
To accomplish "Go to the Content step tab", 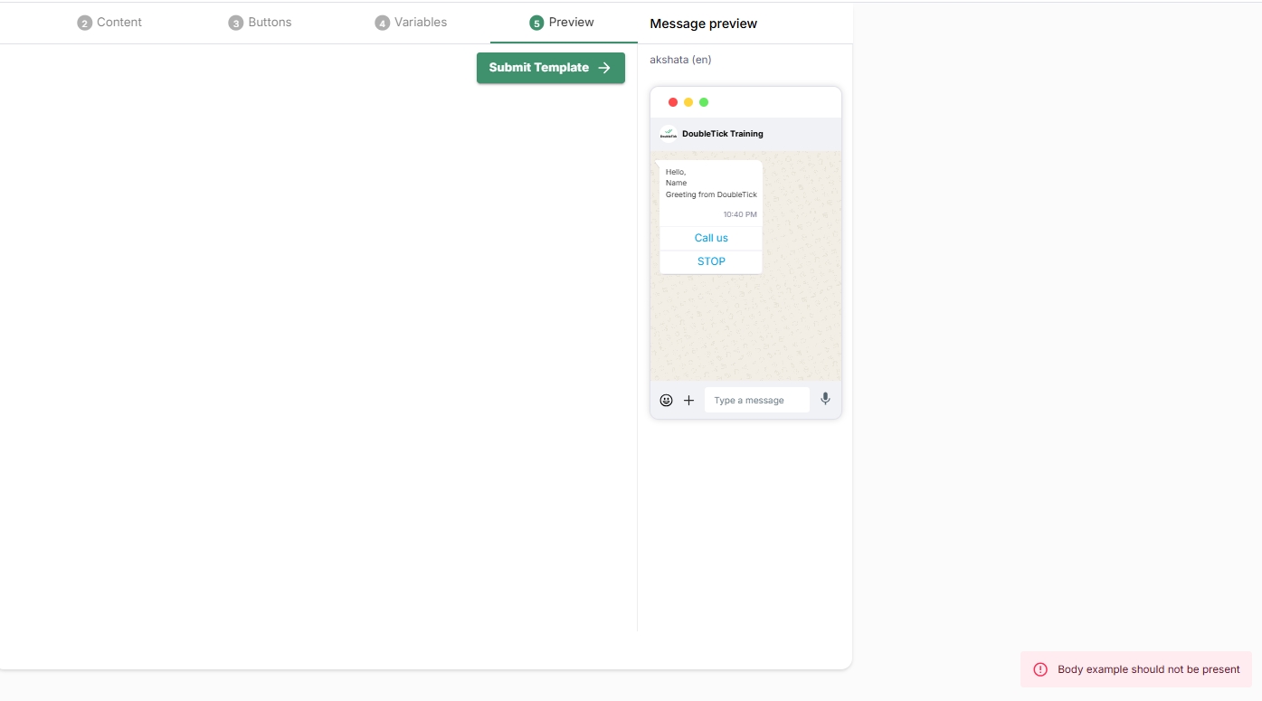I will 109,23.
